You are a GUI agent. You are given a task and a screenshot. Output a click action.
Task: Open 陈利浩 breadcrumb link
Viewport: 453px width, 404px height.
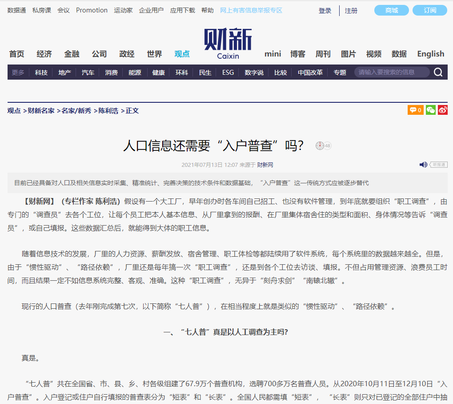tap(108, 111)
